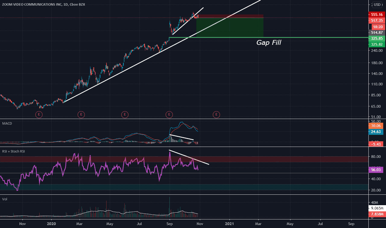Click the 140.00 price axis value

click(377, 74)
